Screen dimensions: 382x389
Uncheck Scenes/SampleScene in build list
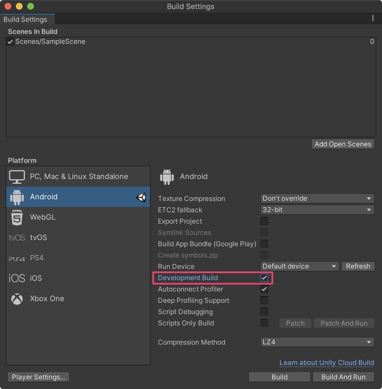(x=10, y=42)
